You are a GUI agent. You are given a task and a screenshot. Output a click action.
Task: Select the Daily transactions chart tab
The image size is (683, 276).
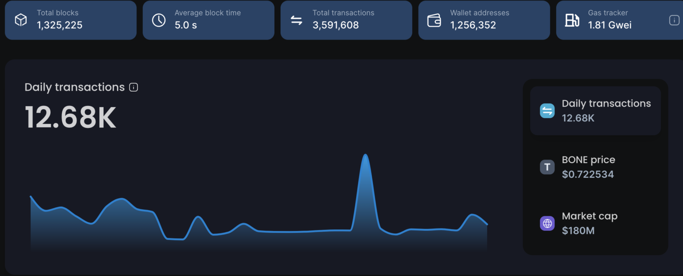[595, 111]
